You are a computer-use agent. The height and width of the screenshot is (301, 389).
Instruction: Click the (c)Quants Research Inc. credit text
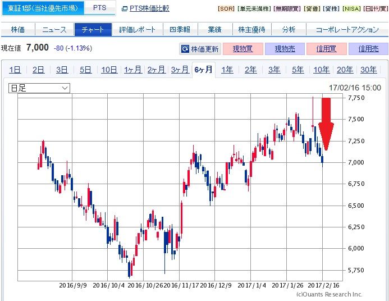point(329,294)
